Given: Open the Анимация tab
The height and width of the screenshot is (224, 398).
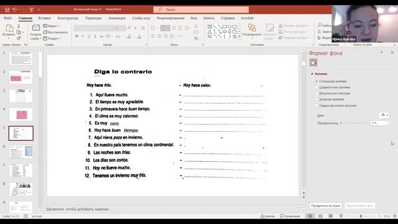Looking at the screenshot, I should tap(117, 18).
